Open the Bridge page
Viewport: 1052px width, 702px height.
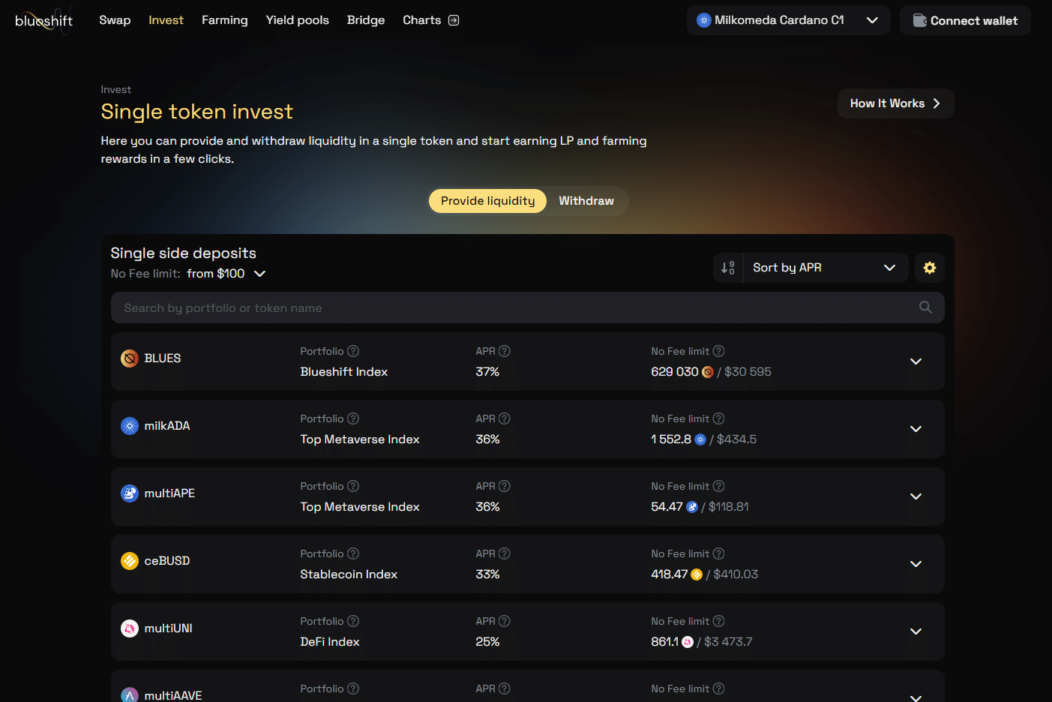pos(366,20)
